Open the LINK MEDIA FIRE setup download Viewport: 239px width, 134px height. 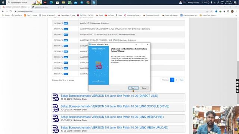tap(112, 117)
